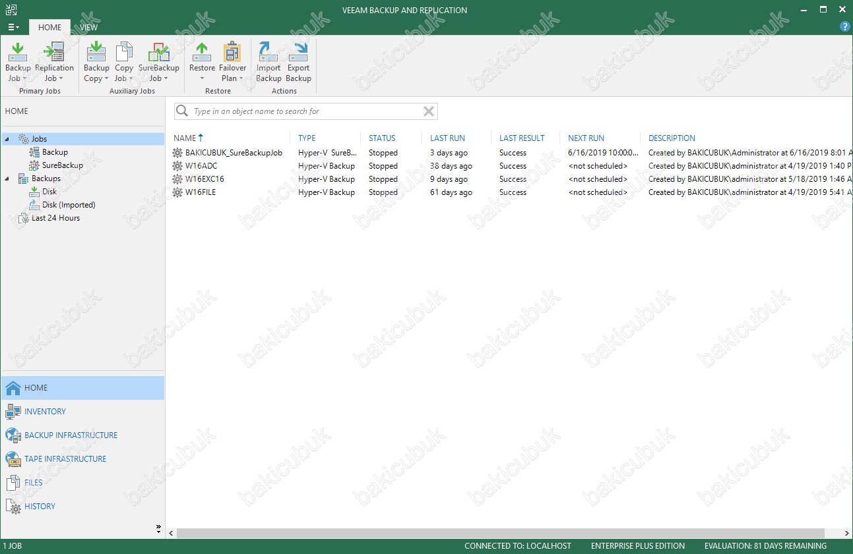Focus the object name search field
Image resolution: width=853 pixels, height=554 pixels.
[306, 111]
